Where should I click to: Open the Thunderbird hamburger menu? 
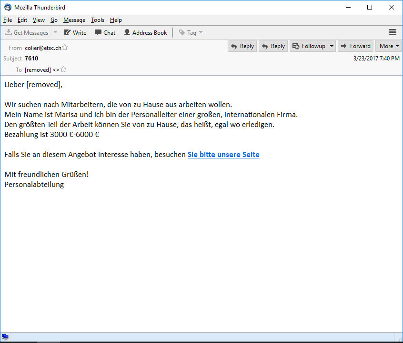393,32
